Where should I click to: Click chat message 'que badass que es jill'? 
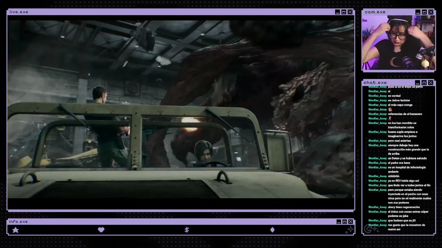(402, 220)
